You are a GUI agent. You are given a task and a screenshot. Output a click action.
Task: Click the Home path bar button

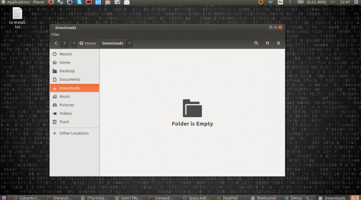click(88, 43)
